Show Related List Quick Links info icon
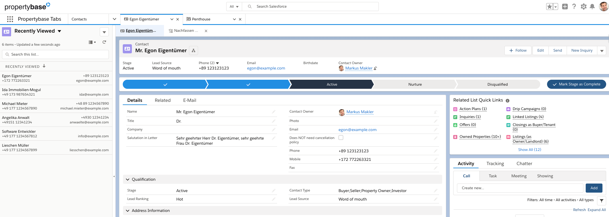 tap(508, 101)
